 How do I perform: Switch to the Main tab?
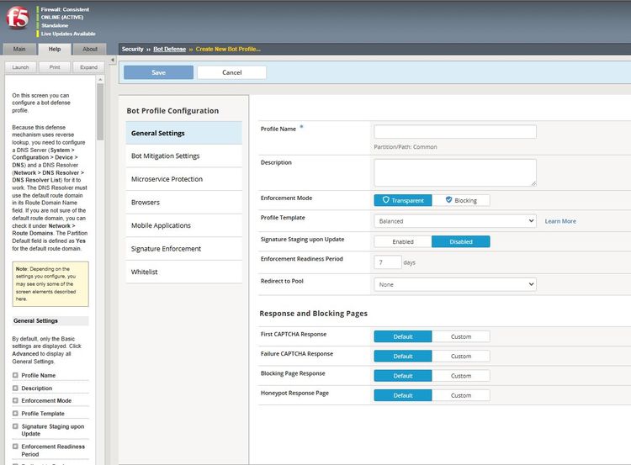point(19,49)
